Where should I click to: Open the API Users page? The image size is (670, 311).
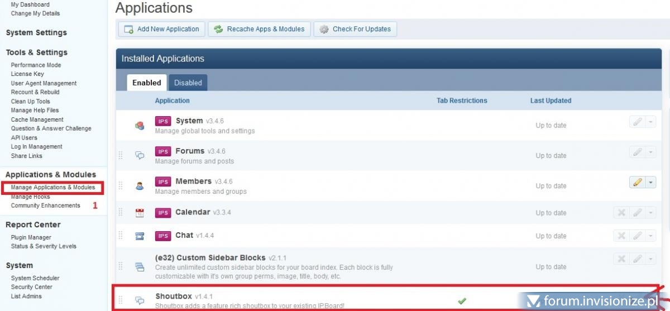tap(24, 137)
